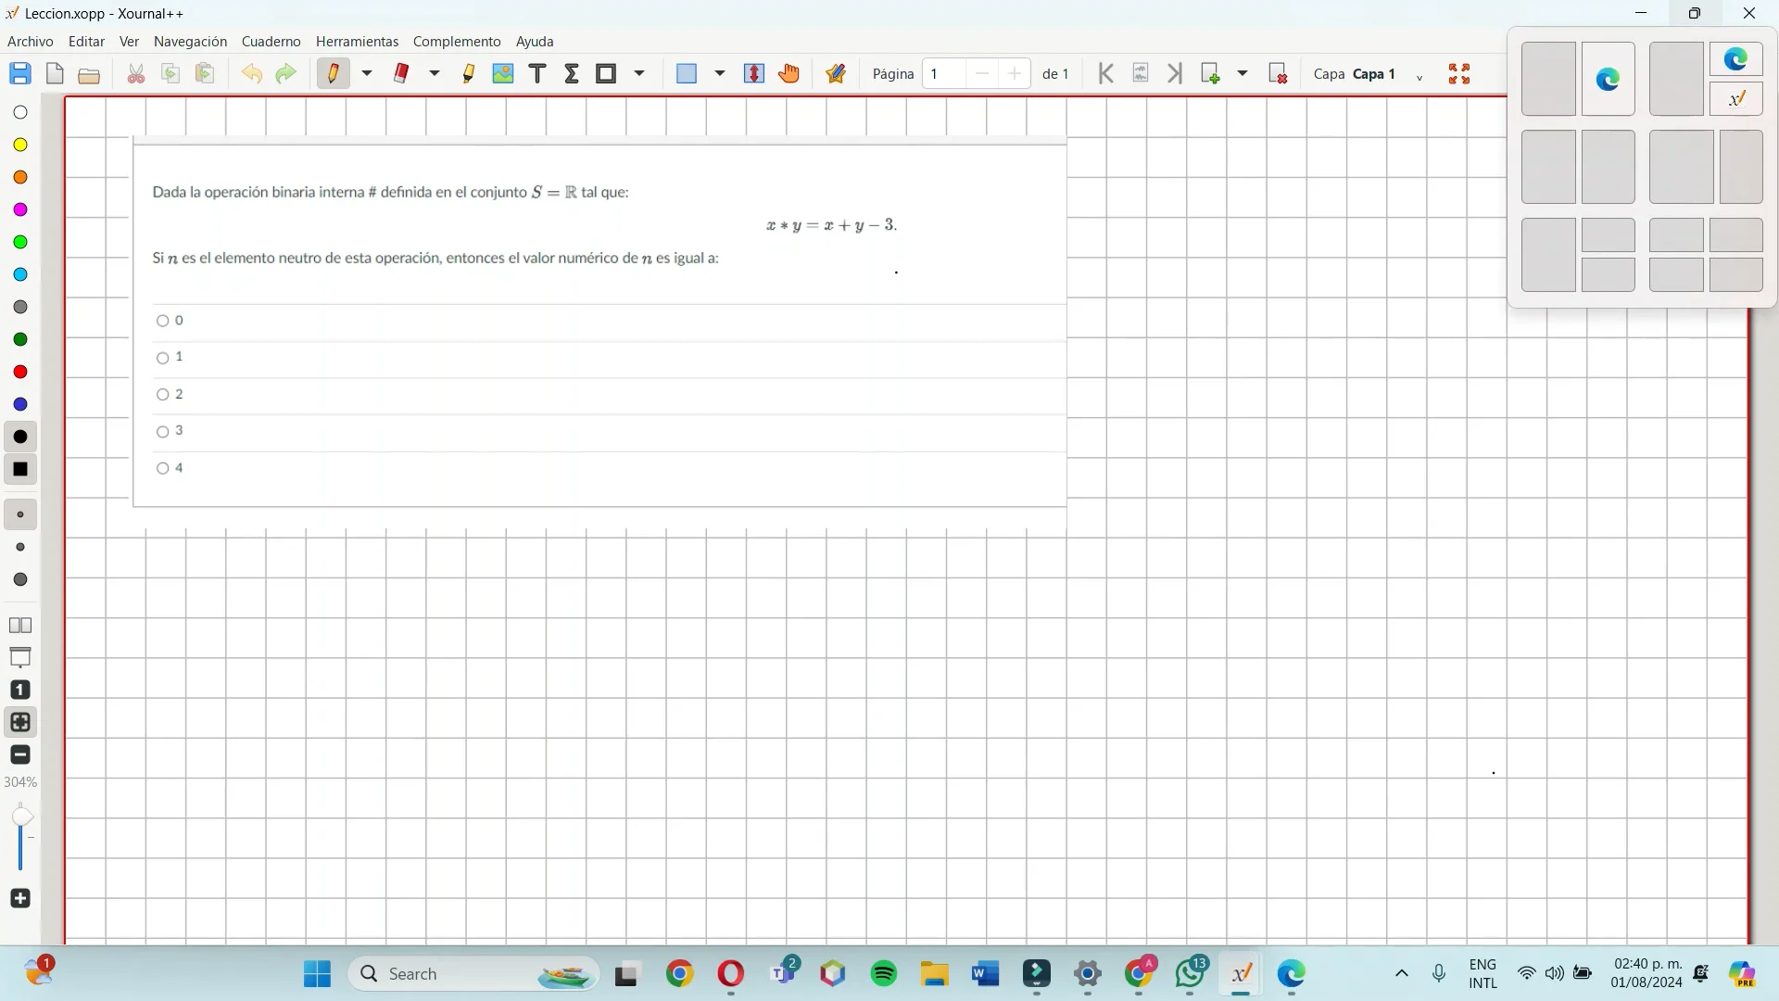Pick the red color swatch
This screenshot has height=1001, width=1779.
20,372
